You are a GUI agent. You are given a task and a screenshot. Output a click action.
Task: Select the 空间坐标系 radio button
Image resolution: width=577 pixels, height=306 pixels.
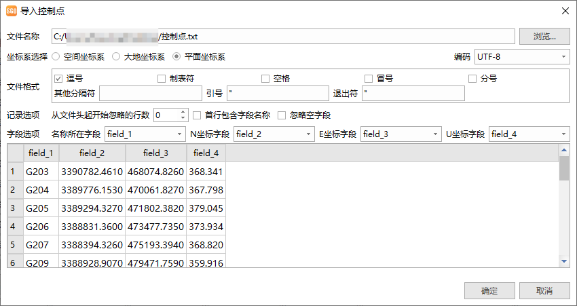coord(57,57)
